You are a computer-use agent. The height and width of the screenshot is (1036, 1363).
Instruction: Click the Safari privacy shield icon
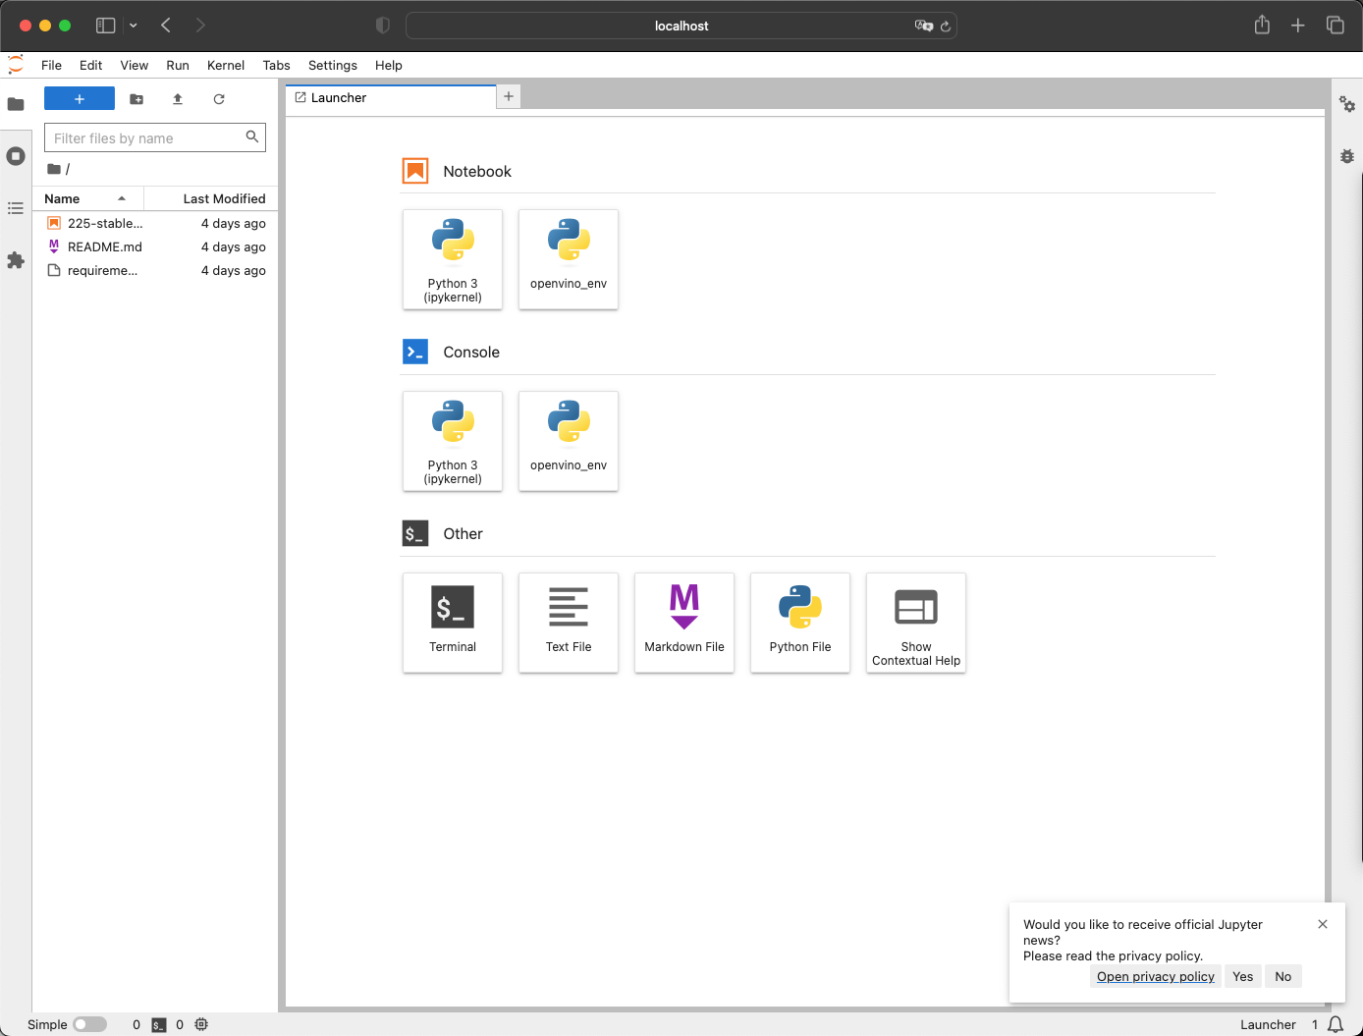click(383, 26)
